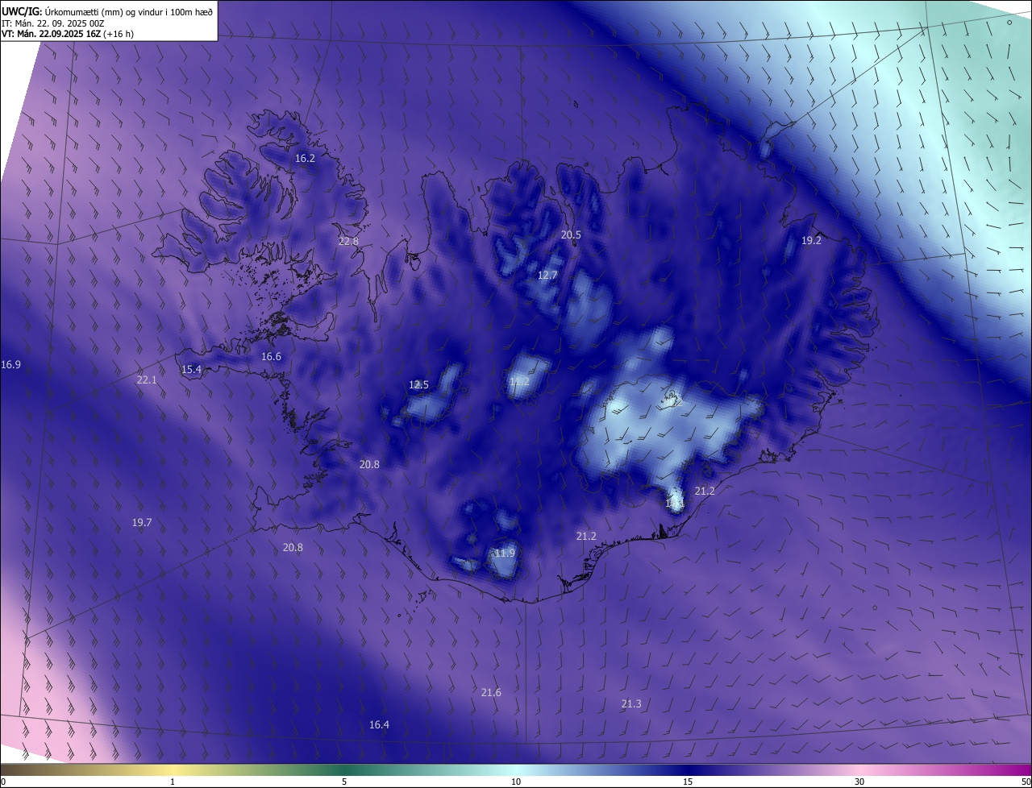This screenshot has height=788, width=1032.
Task: Click the 15 tick on the color scale
Action: tap(688, 782)
